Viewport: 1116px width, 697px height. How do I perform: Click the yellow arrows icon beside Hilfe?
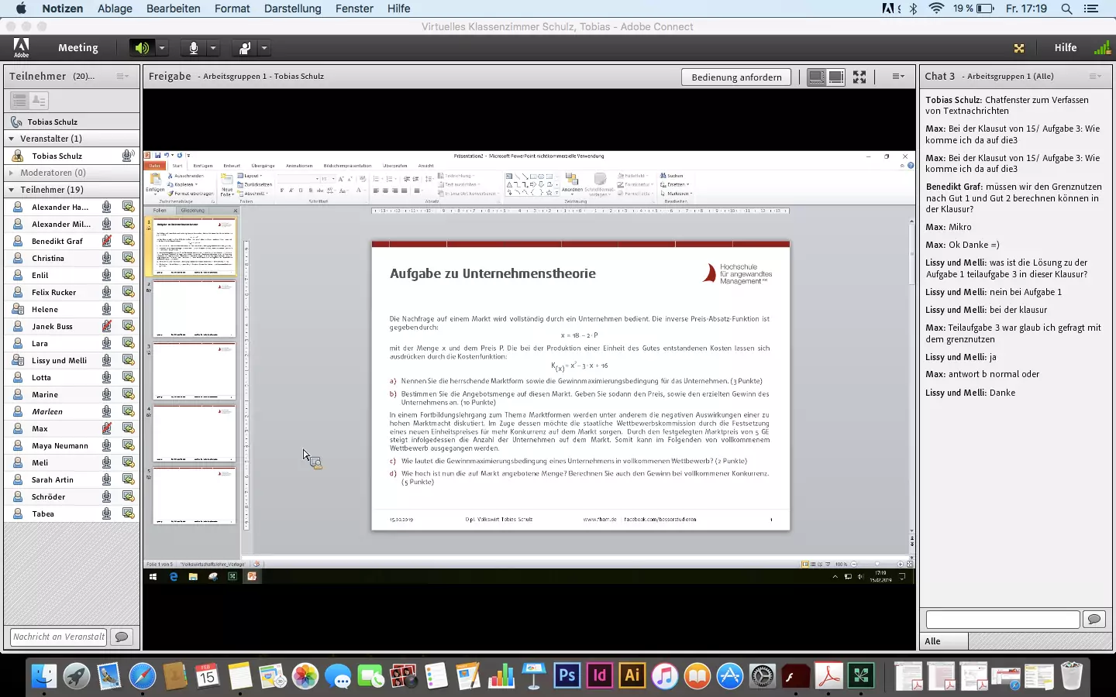tap(1019, 48)
